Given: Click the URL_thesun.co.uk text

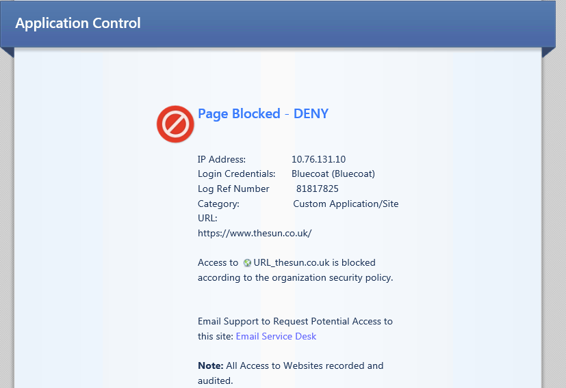Looking at the screenshot, I should (x=292, y=262).
